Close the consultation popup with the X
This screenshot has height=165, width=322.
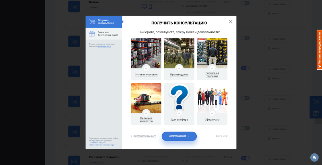coord(230,22)
